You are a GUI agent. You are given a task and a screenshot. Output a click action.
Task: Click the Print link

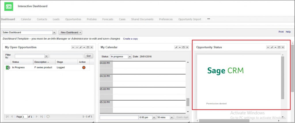(281, 32)
